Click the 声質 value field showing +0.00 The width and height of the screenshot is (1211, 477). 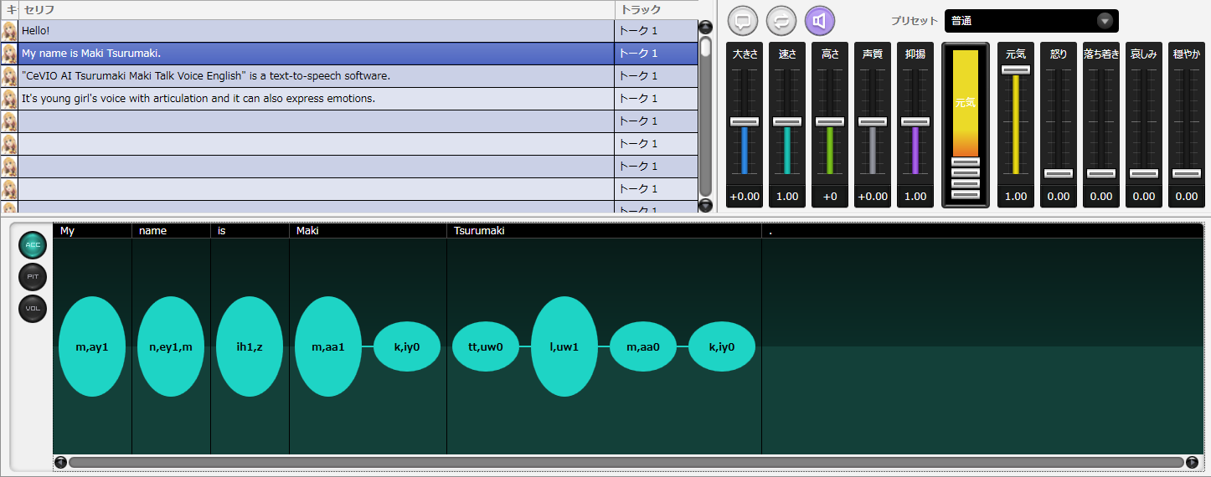[873, 197]
